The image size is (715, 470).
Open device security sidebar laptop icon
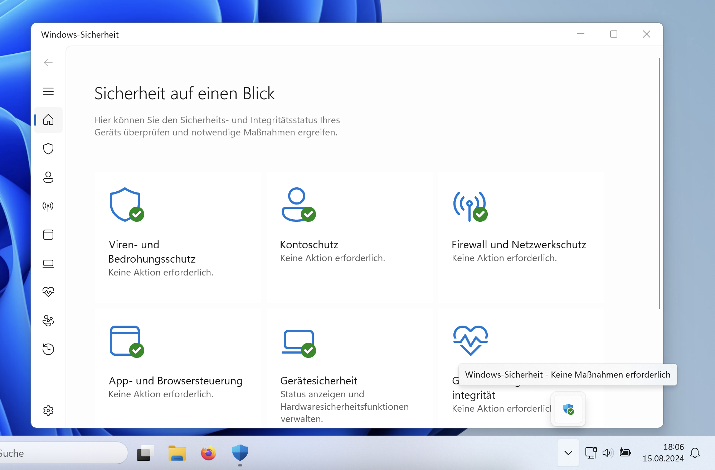[x=48, y=263]
